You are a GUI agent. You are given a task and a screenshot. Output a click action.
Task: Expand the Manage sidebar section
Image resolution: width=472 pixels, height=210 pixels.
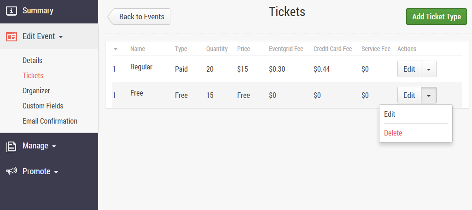pyautogui.click(x=39, y=146)
